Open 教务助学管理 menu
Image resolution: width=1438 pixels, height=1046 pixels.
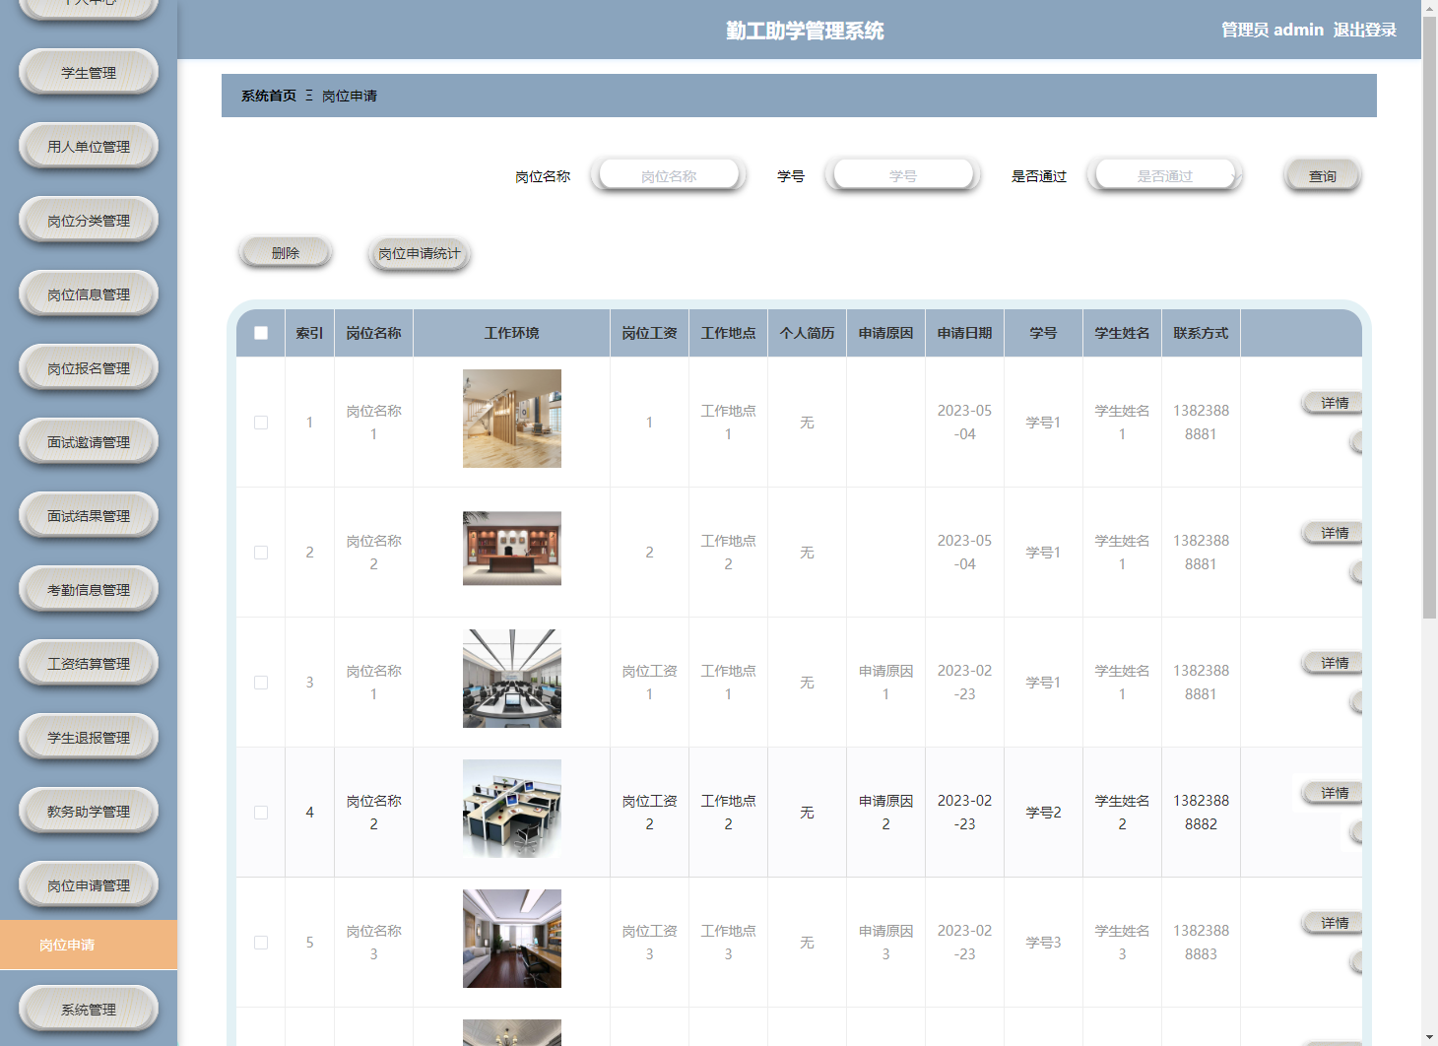pos(89,811)
